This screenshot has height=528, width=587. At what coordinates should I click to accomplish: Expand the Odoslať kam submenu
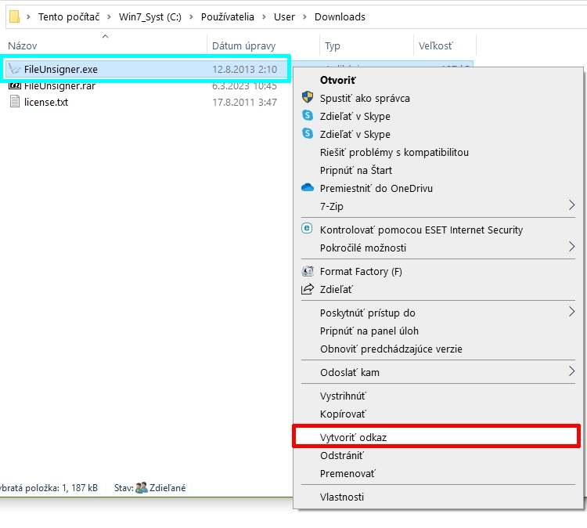point(571,372)
